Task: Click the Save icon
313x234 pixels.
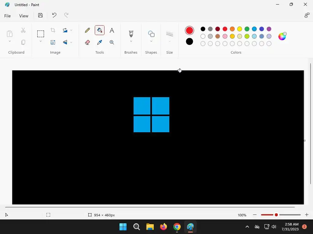Action: [40, 15]
